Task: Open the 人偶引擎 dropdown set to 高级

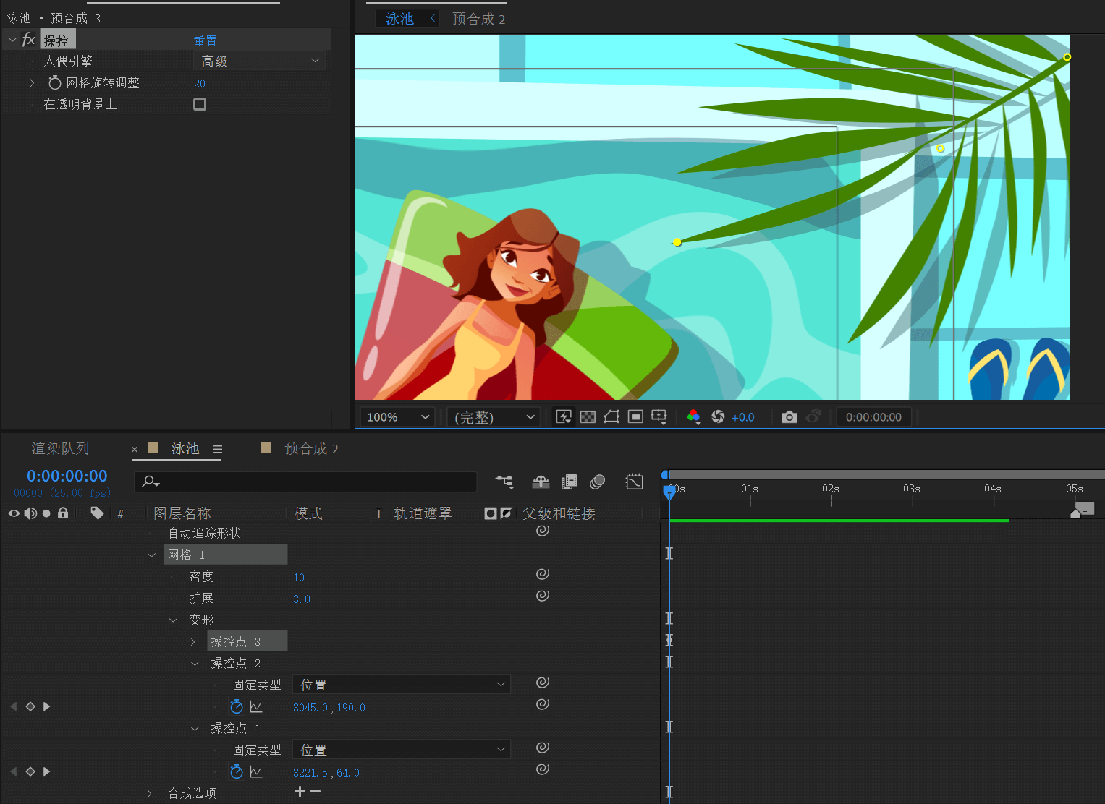Action: coord(260,61)
